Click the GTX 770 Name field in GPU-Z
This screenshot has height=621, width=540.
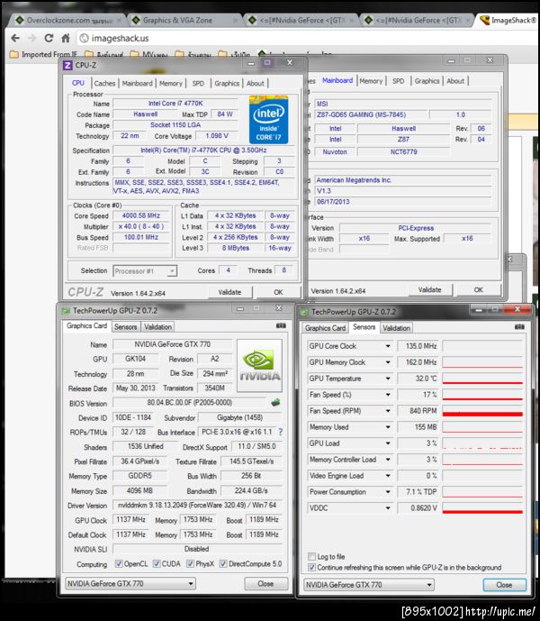point(173,344)
